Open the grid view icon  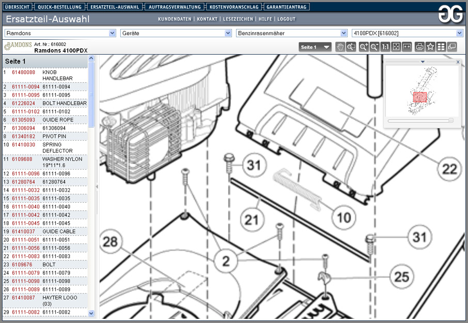pyautogui.click(x=441, y=47)
